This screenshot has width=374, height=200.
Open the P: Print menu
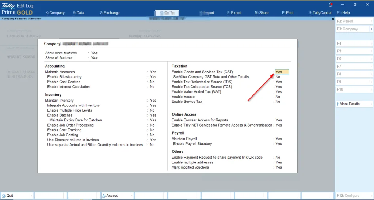tap(287, 13)
